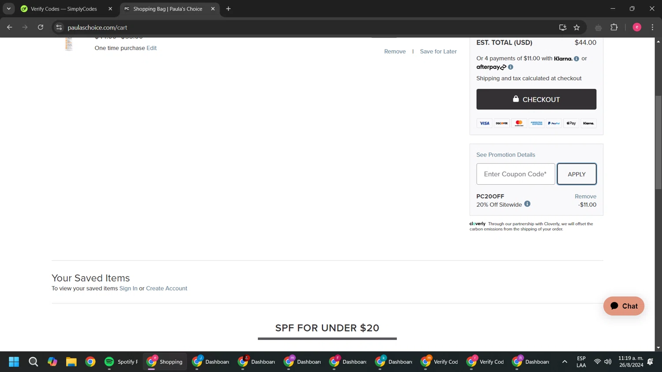Go back to previous page
This screenshot has height=372, width=662.
point(10,27)
